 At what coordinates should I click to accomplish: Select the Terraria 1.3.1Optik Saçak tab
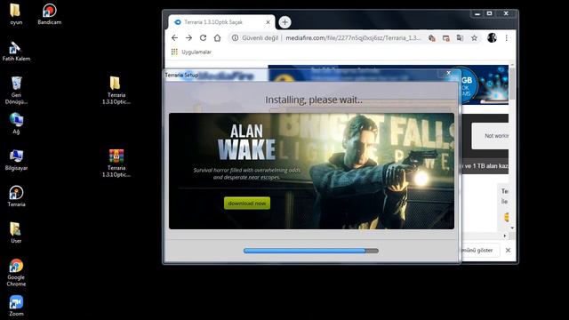pyautogui.click(x=221, y=22)
